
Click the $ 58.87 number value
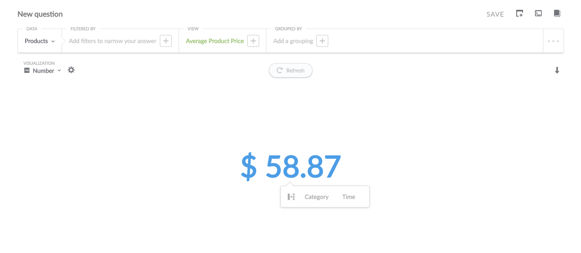(x=291, y=167)
